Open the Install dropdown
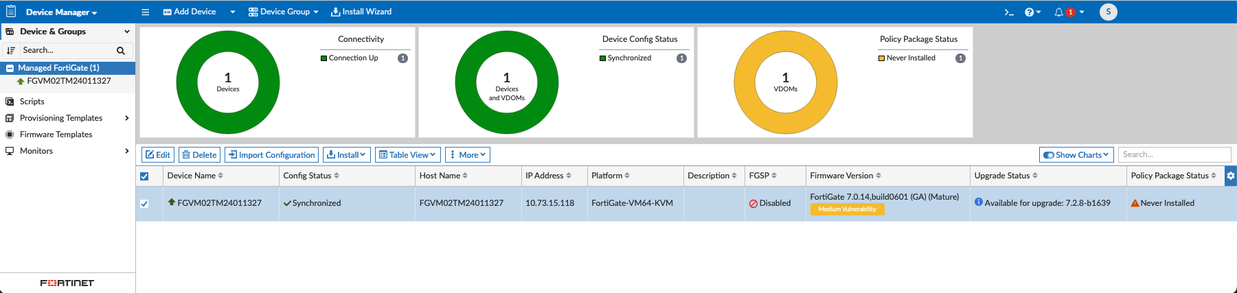The width and height of the screenshot is (1237, 293). click(347, 155)
